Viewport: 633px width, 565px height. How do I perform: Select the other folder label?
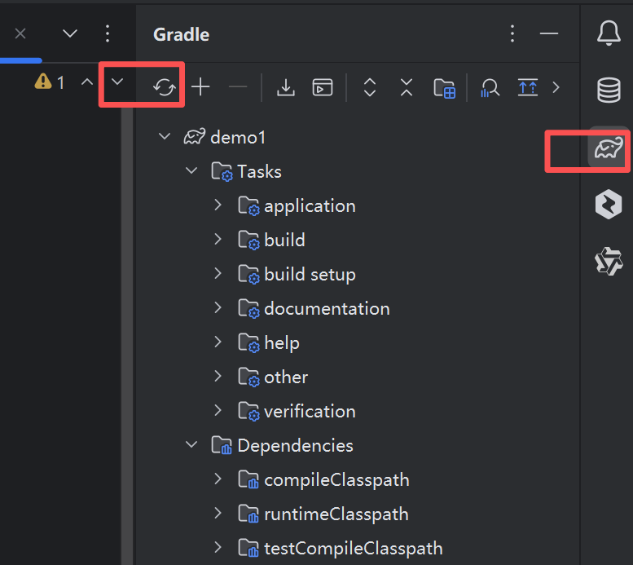pyautogui.click(x=286, y=377)
